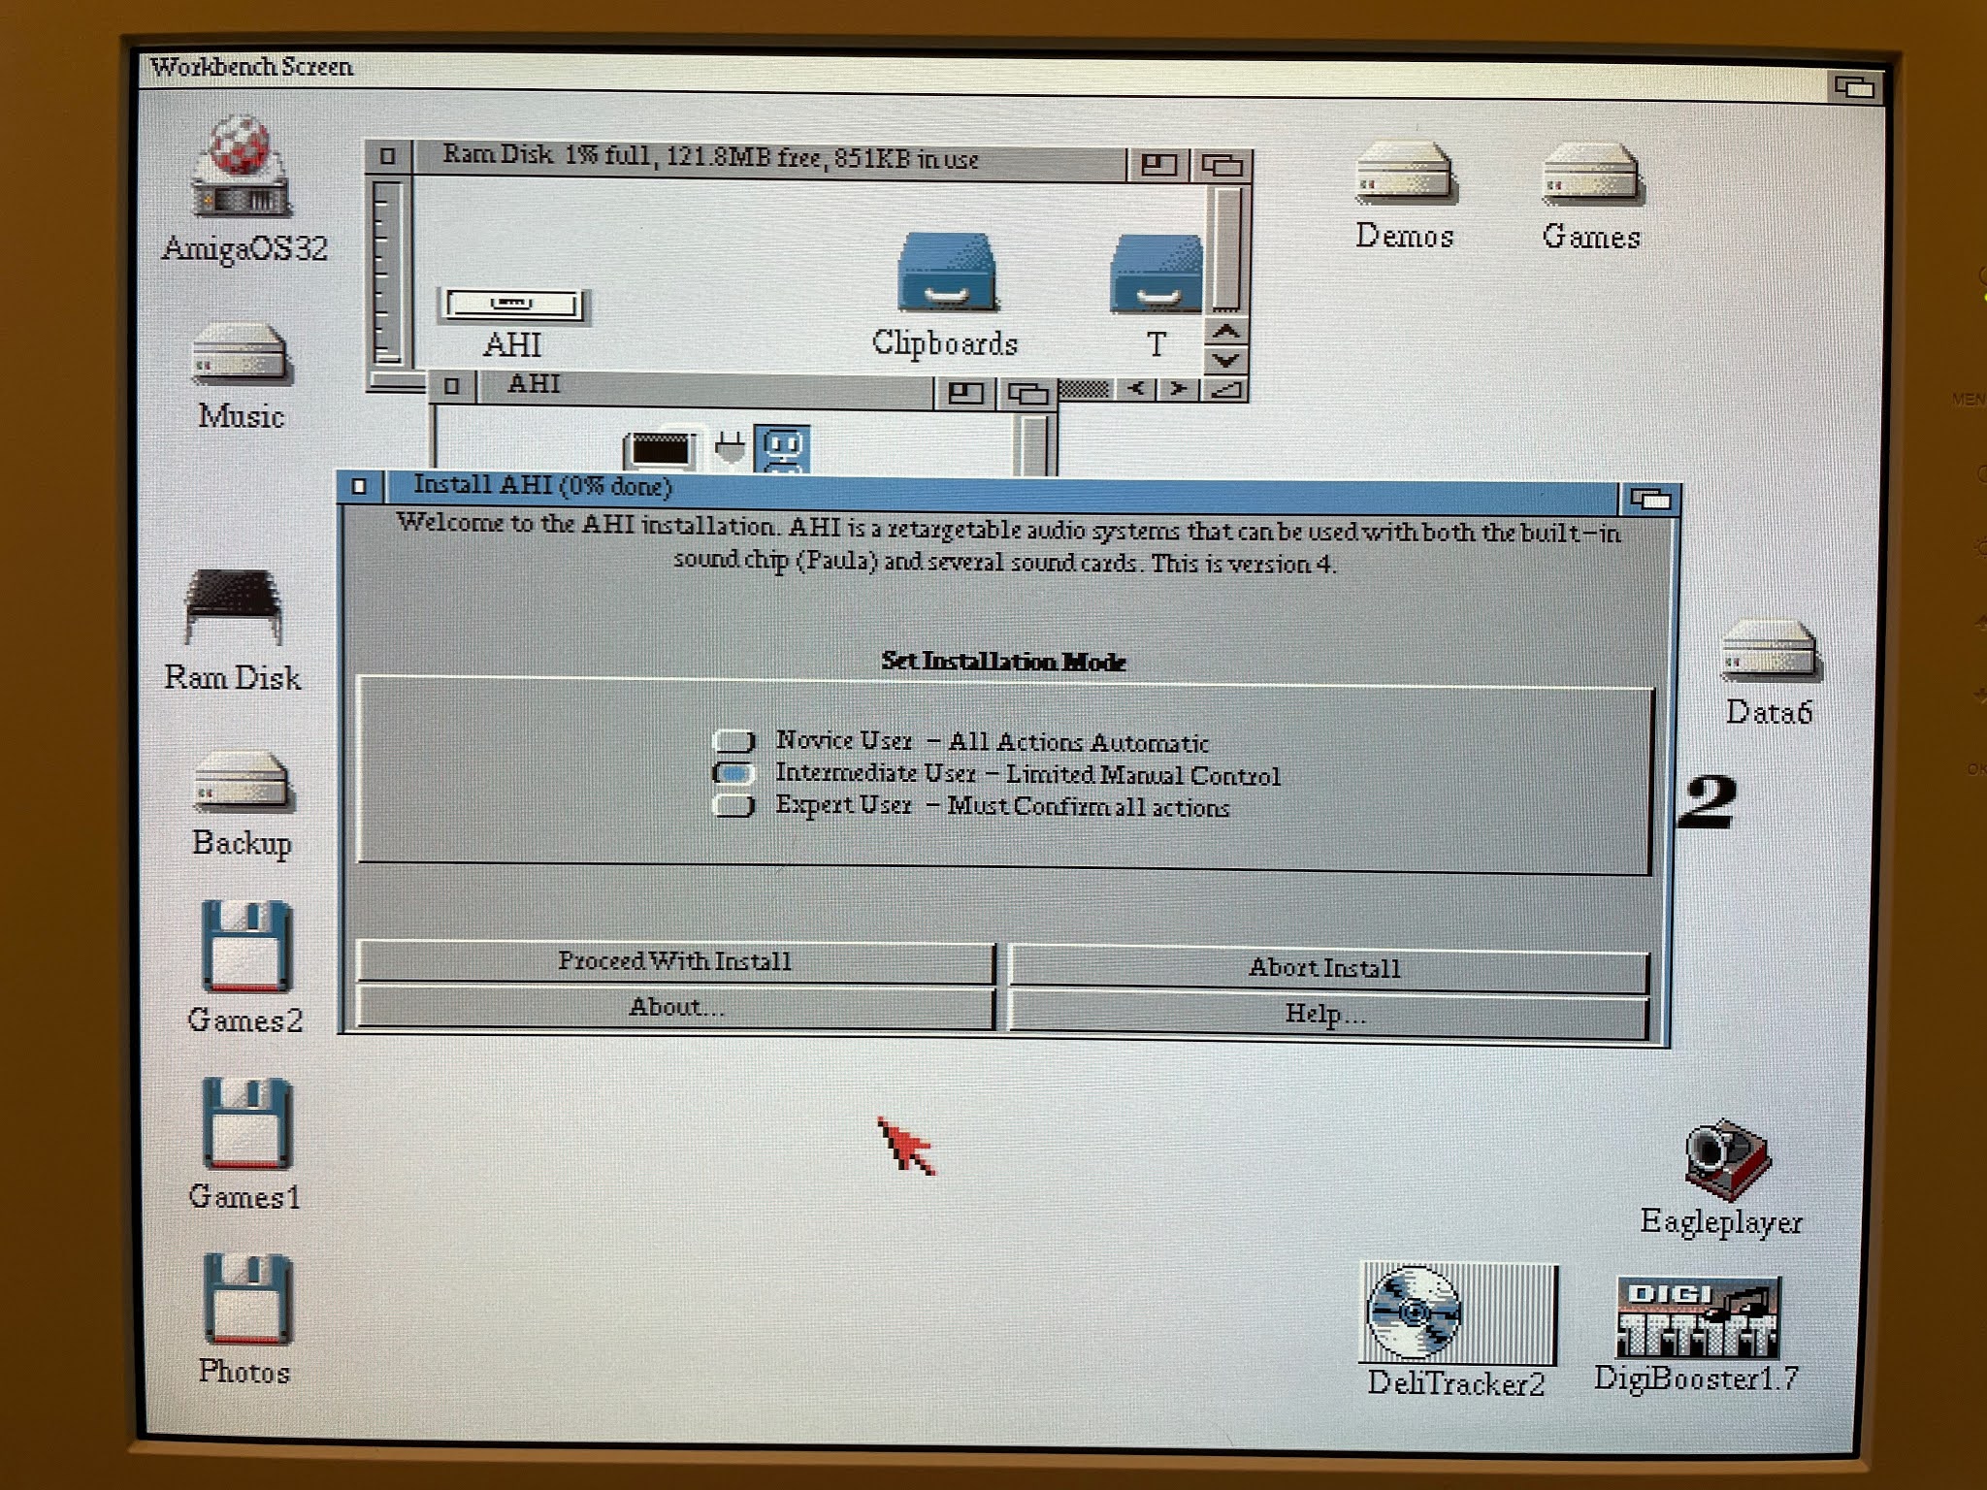Click the Ram Disk vertical scrollbar

click(1227, 248)
